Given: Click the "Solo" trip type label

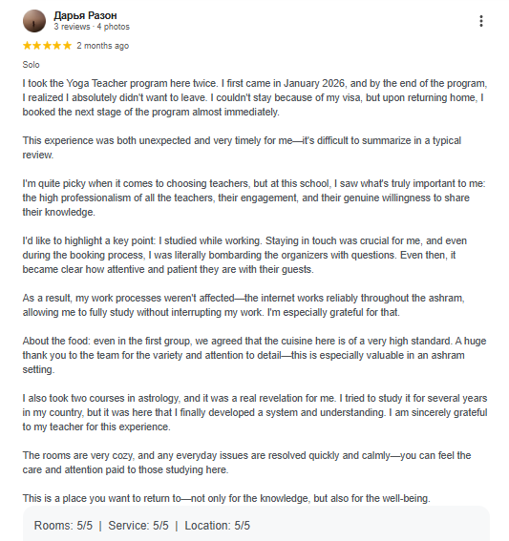Looking at the screenshot, I should (32, 65).
